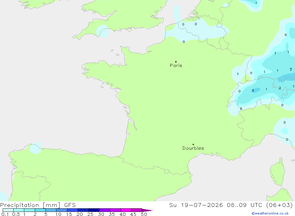Pick the legend swatch between 30 and 35
The width and height of the screenshot is (295, 216).
point(105,210)
